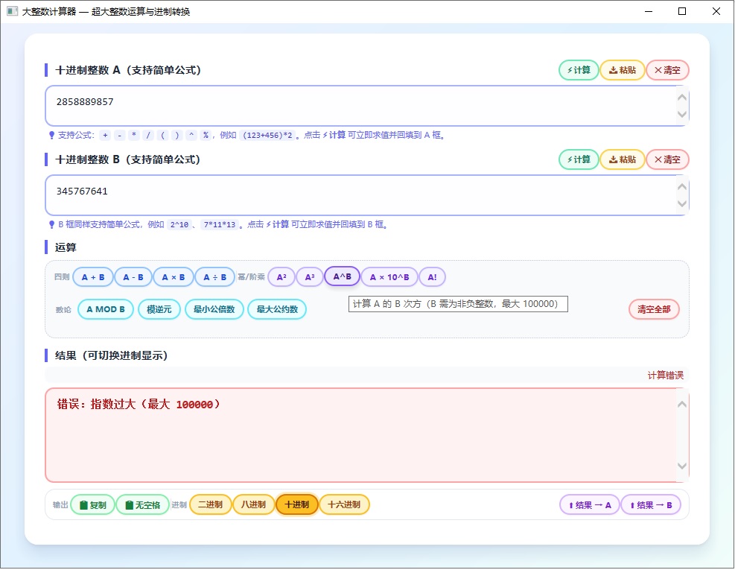Click the down arrow in field B

pos(682,203)
